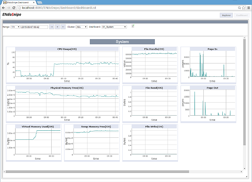Click the scroll down arrow of the dashboard
252x182 pixels.
tap(244, 169)
